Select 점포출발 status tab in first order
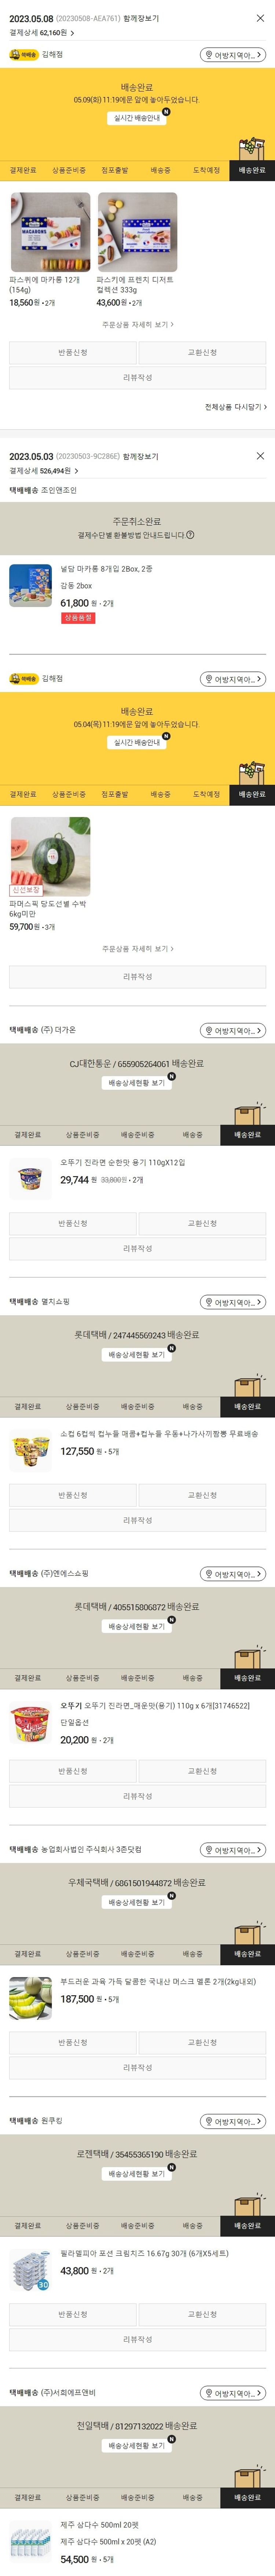The image size is (275, 2576). coord(114,170)
